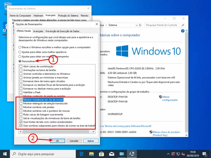Toggle 'Rolar caixas de listagem suavemente'
211x158 pixels.
tap(21, 115)
